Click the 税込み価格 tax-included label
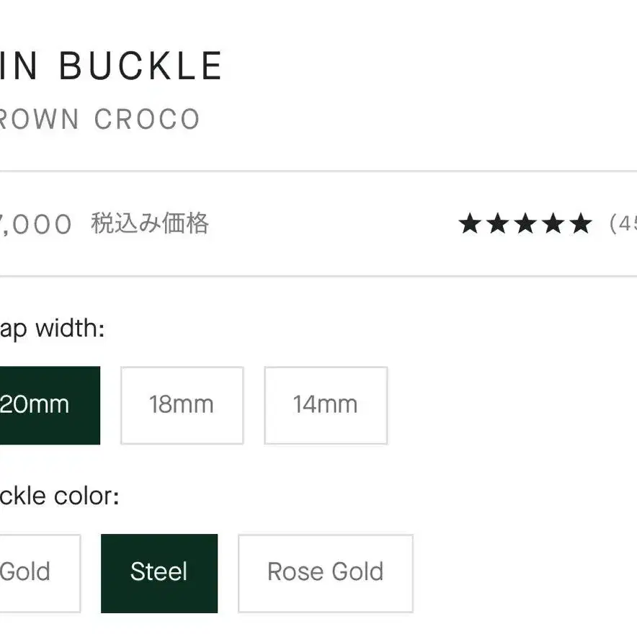Screen dimensions: 637x637 click(150, 224)
